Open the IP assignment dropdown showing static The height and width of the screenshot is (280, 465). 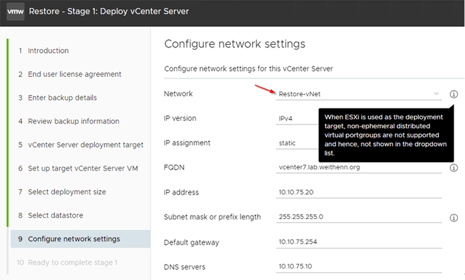click(297, 143)
